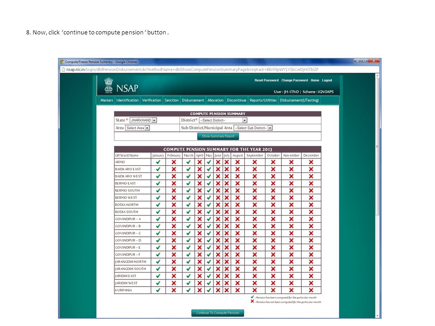The width and height of the screenshot is (435, 326).
Task: Click KURPANIA January green check mark
Action: (158, 290)
